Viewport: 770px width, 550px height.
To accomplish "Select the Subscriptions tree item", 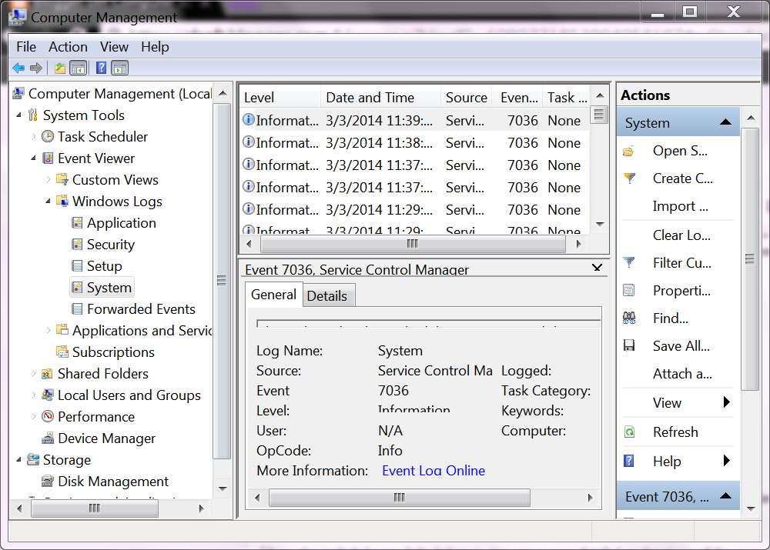I will 113,352.
